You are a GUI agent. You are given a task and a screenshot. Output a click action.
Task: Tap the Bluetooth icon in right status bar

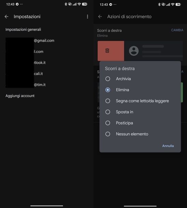159,4
